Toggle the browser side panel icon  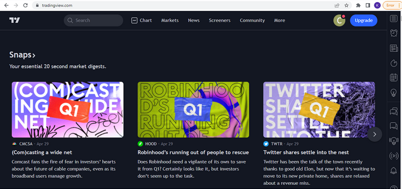point(367,5)
